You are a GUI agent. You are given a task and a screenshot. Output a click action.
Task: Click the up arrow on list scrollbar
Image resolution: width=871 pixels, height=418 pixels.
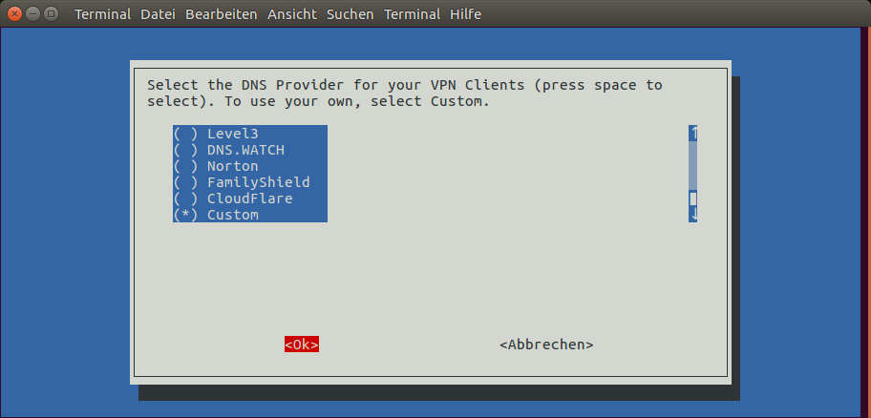point(692,134)
